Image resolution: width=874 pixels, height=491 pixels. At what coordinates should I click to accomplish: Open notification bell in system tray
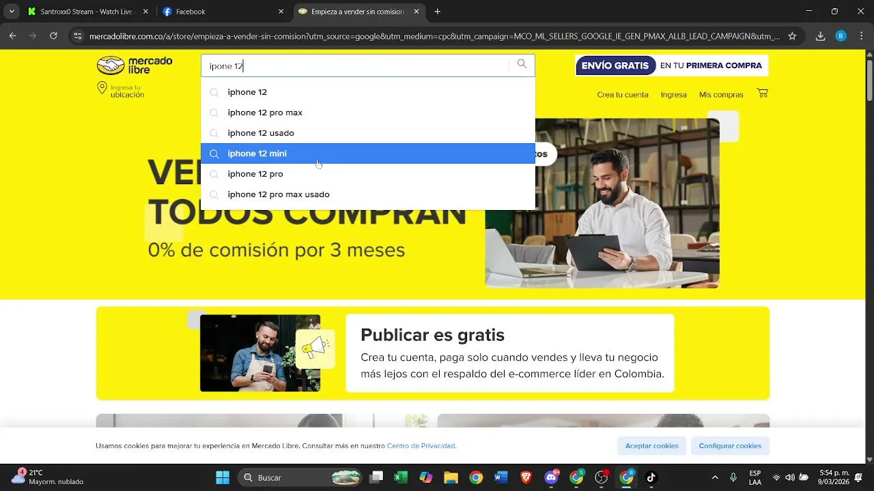858,477
